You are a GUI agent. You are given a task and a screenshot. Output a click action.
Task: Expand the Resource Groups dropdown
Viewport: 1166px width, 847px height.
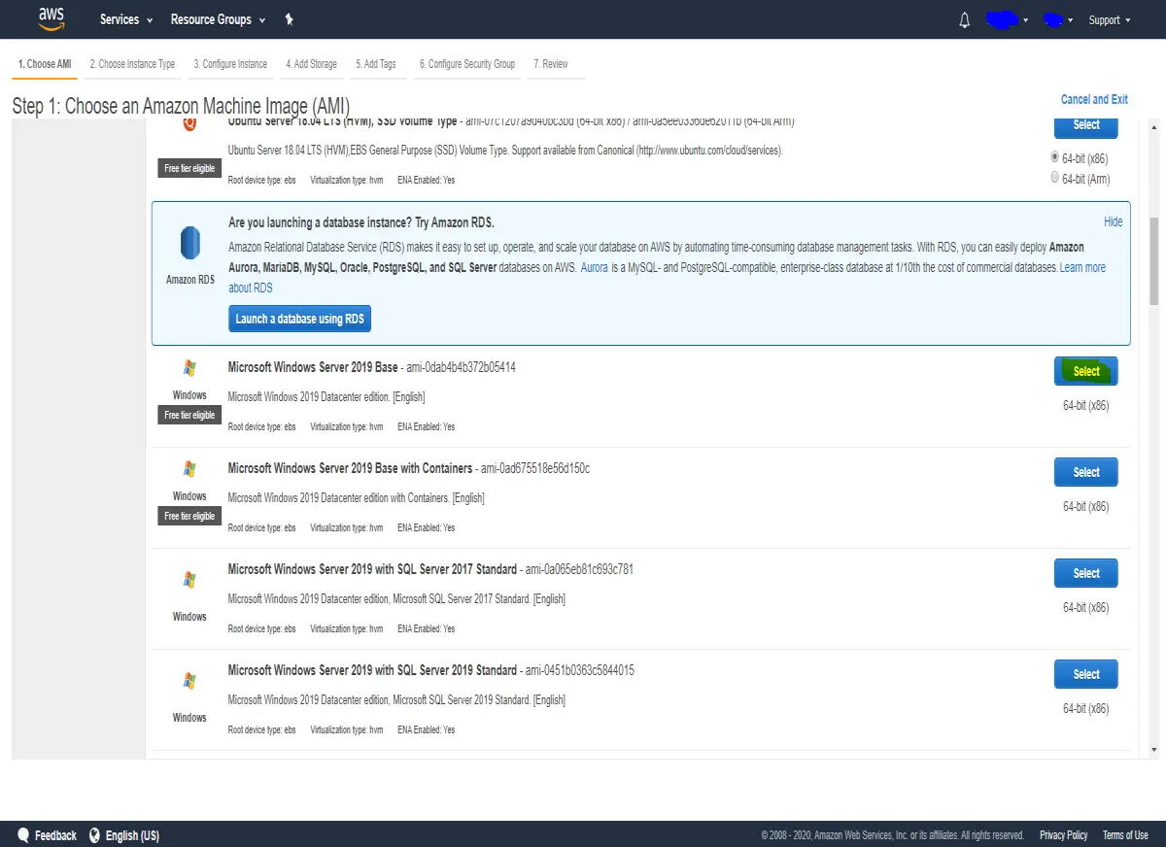[x=218, y=19]
